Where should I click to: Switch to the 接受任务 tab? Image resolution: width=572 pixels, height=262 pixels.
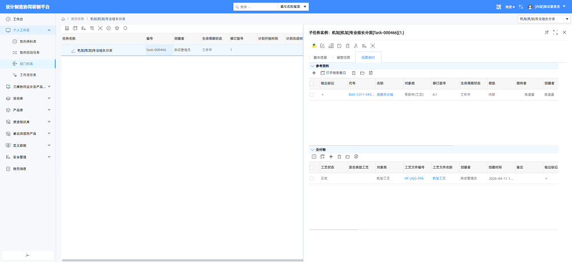pos(343,57)
